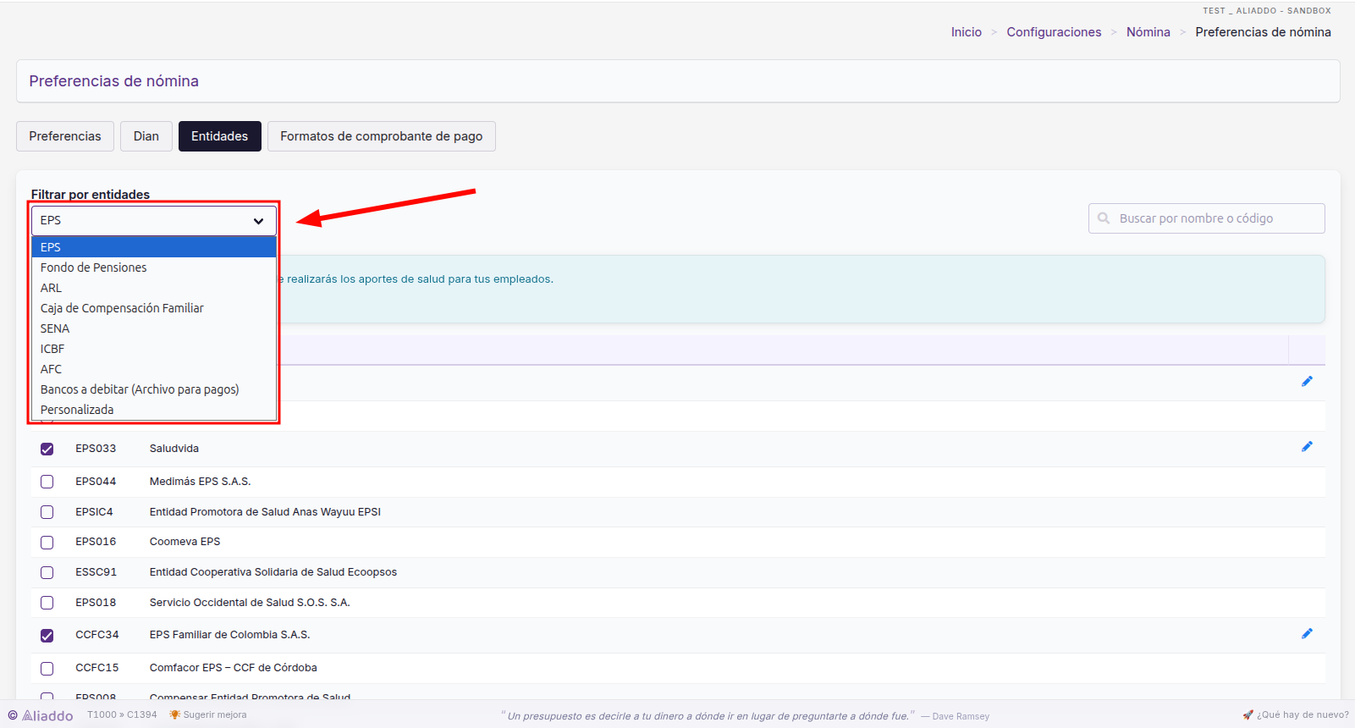Image resolution: width=1355 pixels, height=728 pixels.
Task: Go to Inicio in breadcrumb
Action: 967,32
